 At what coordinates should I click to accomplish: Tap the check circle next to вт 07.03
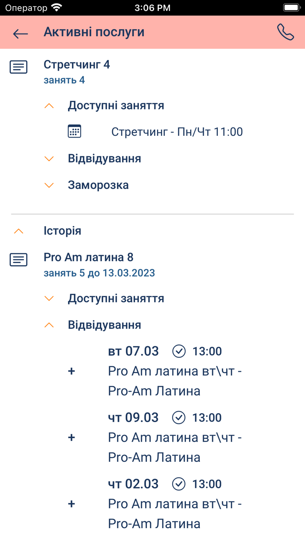click(x=178, y=351)
